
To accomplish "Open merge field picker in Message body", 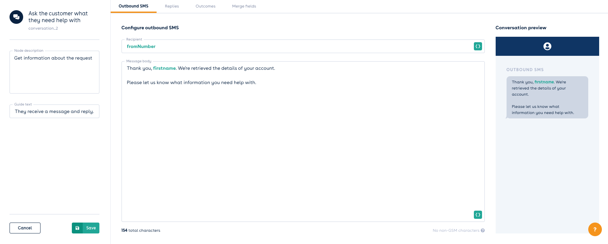I will 478,215.
